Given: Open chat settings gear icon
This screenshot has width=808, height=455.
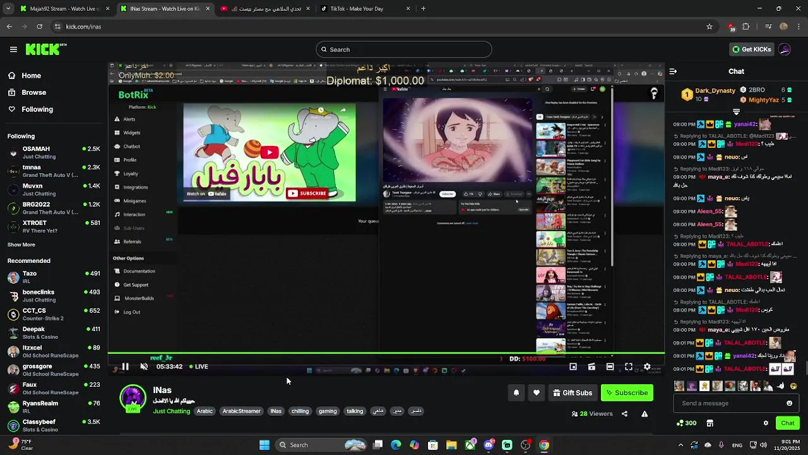Looking at the screenshot, I should click(766, 423).
